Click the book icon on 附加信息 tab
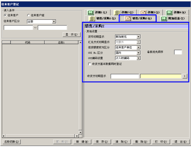The width and height of the screenshot is (191, 147). 163,19
